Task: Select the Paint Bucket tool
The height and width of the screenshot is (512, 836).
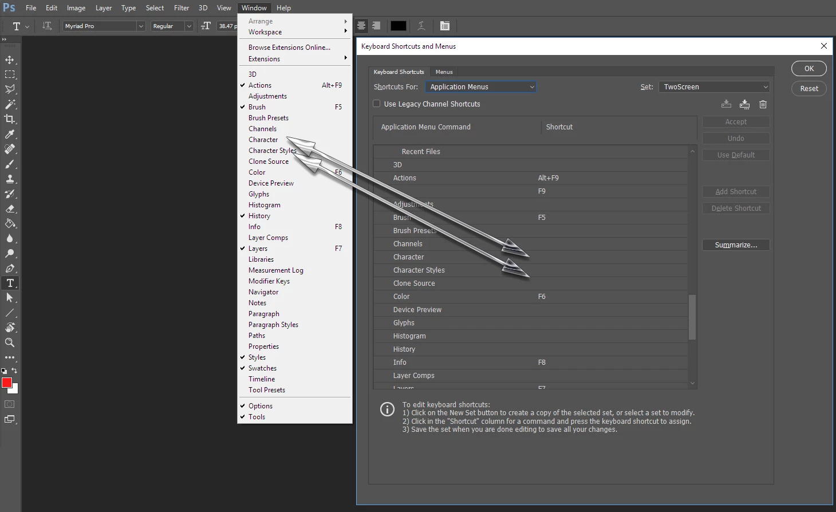Action: (x=10, y=223)
